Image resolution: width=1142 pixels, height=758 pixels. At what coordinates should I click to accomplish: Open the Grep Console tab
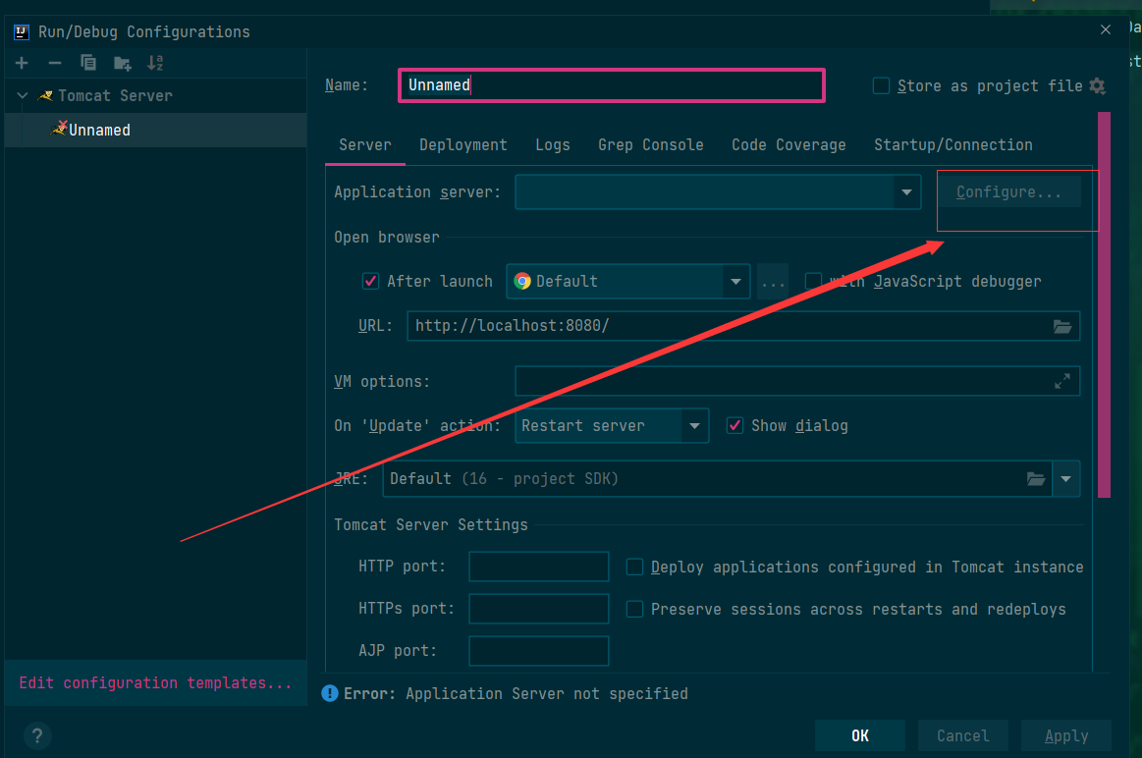[651, 145]
